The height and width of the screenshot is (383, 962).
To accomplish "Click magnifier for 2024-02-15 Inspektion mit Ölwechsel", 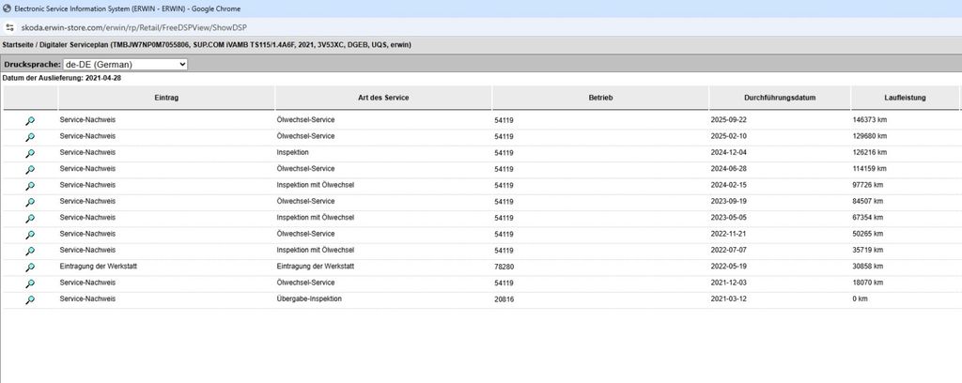I will 30,186.
